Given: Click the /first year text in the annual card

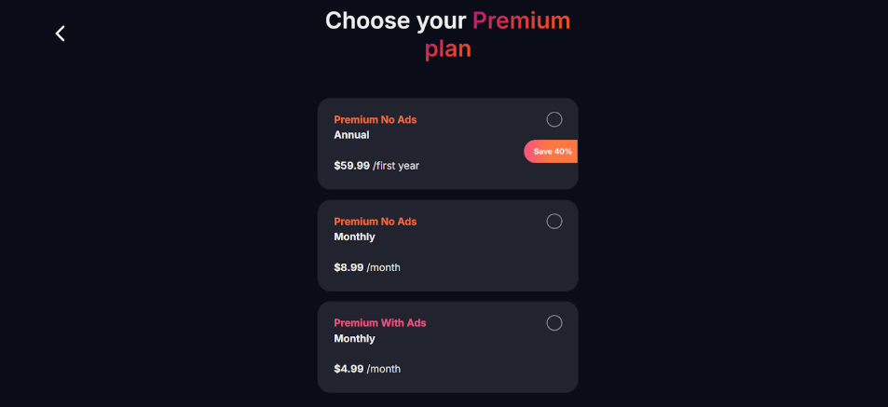Looking at the screenshot, I should coord(396,166).
